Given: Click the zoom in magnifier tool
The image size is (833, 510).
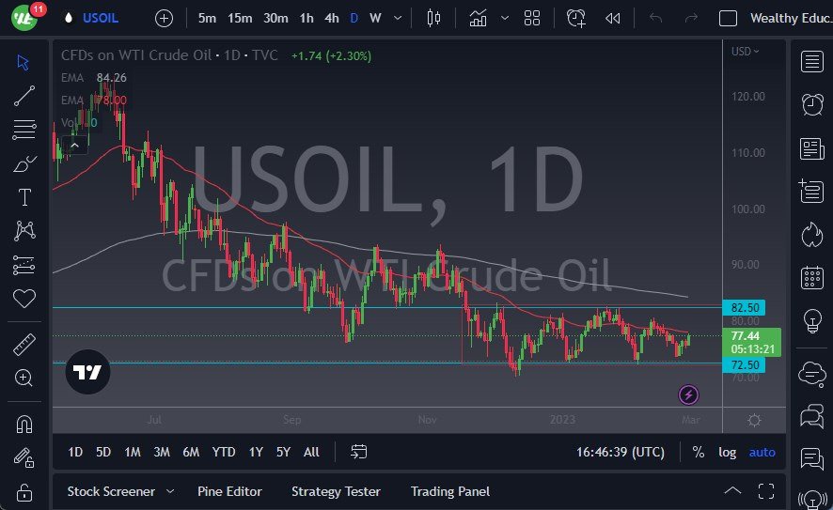Looking at the screenshot, I should tap(24, 378).
